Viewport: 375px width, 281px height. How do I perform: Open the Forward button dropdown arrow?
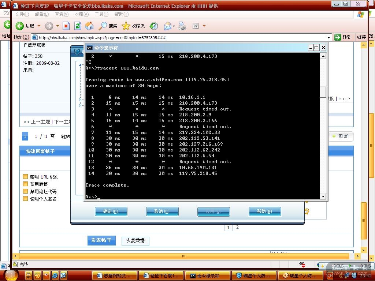pyautogui.click(x=57, y=26)
